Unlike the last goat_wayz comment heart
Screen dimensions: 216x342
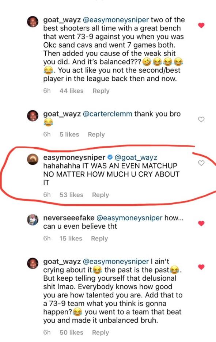[x=201, y=267]
